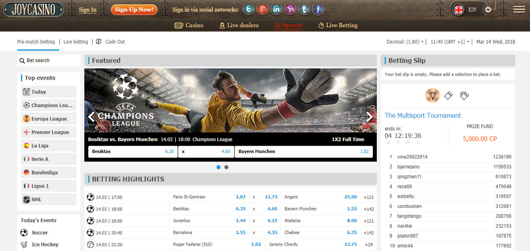The width and height of the screenshot is (530, 251).
Task: Open Europa League top event
Action: point(49,119)
